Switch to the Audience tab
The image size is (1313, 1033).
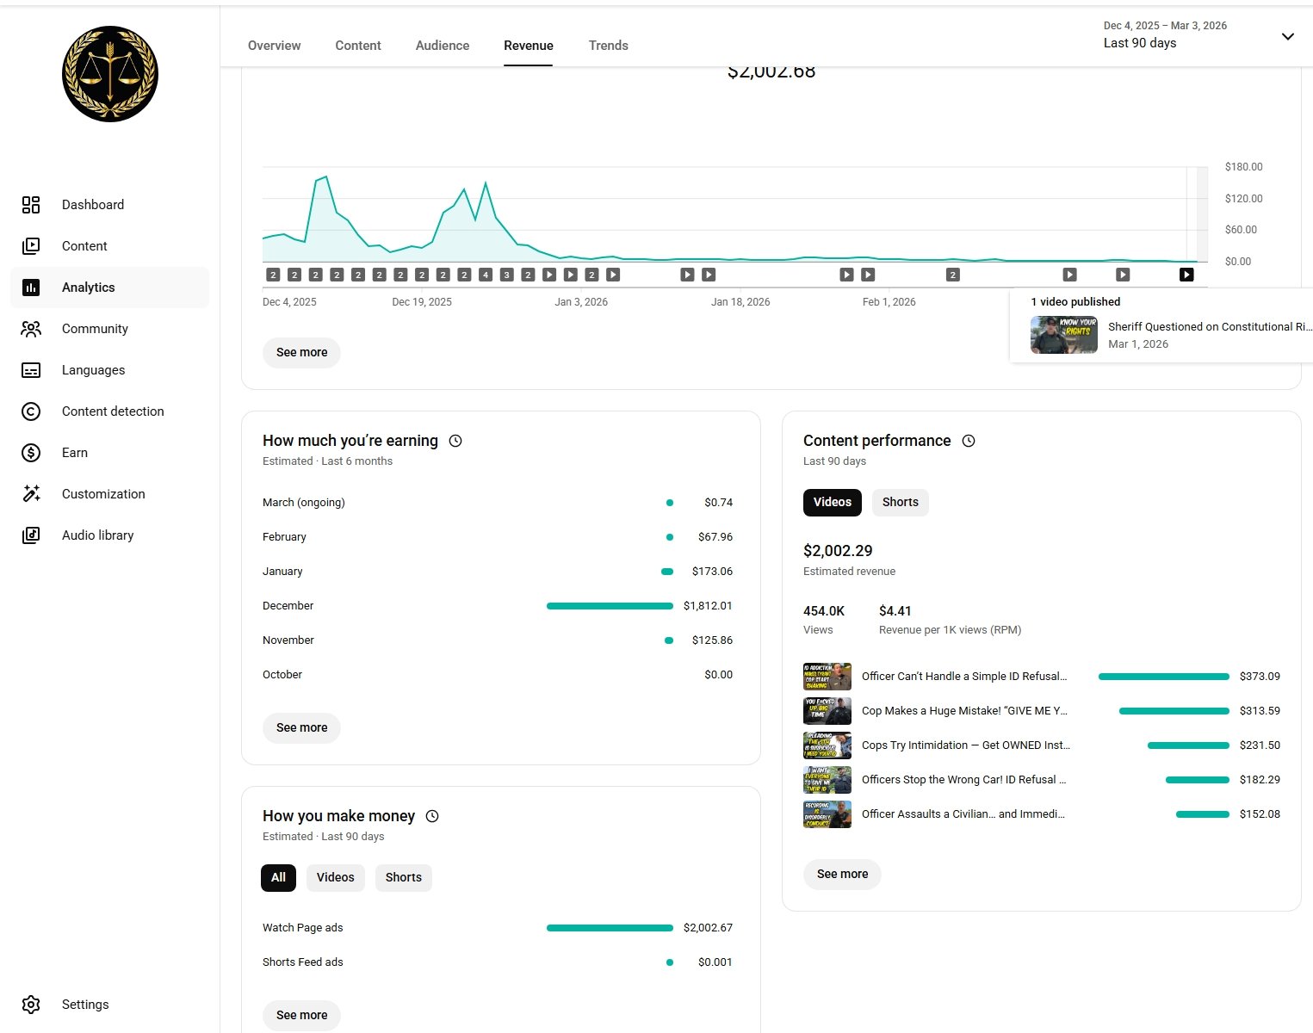point(443,46)
